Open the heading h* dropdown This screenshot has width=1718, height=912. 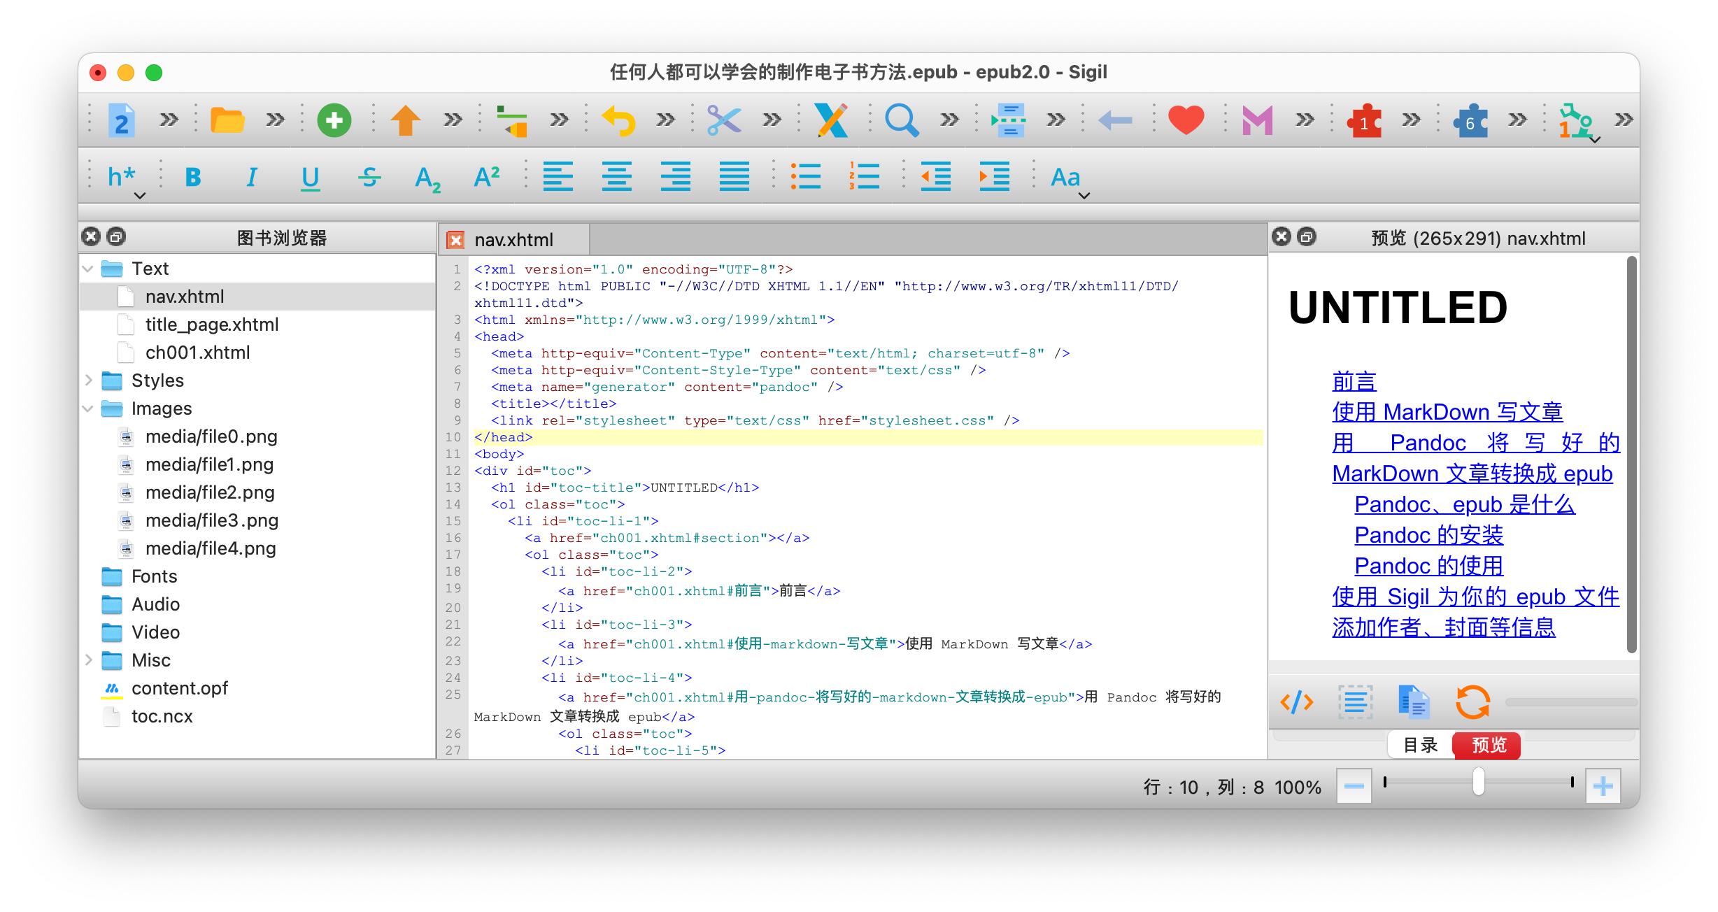tap(126, 180)
